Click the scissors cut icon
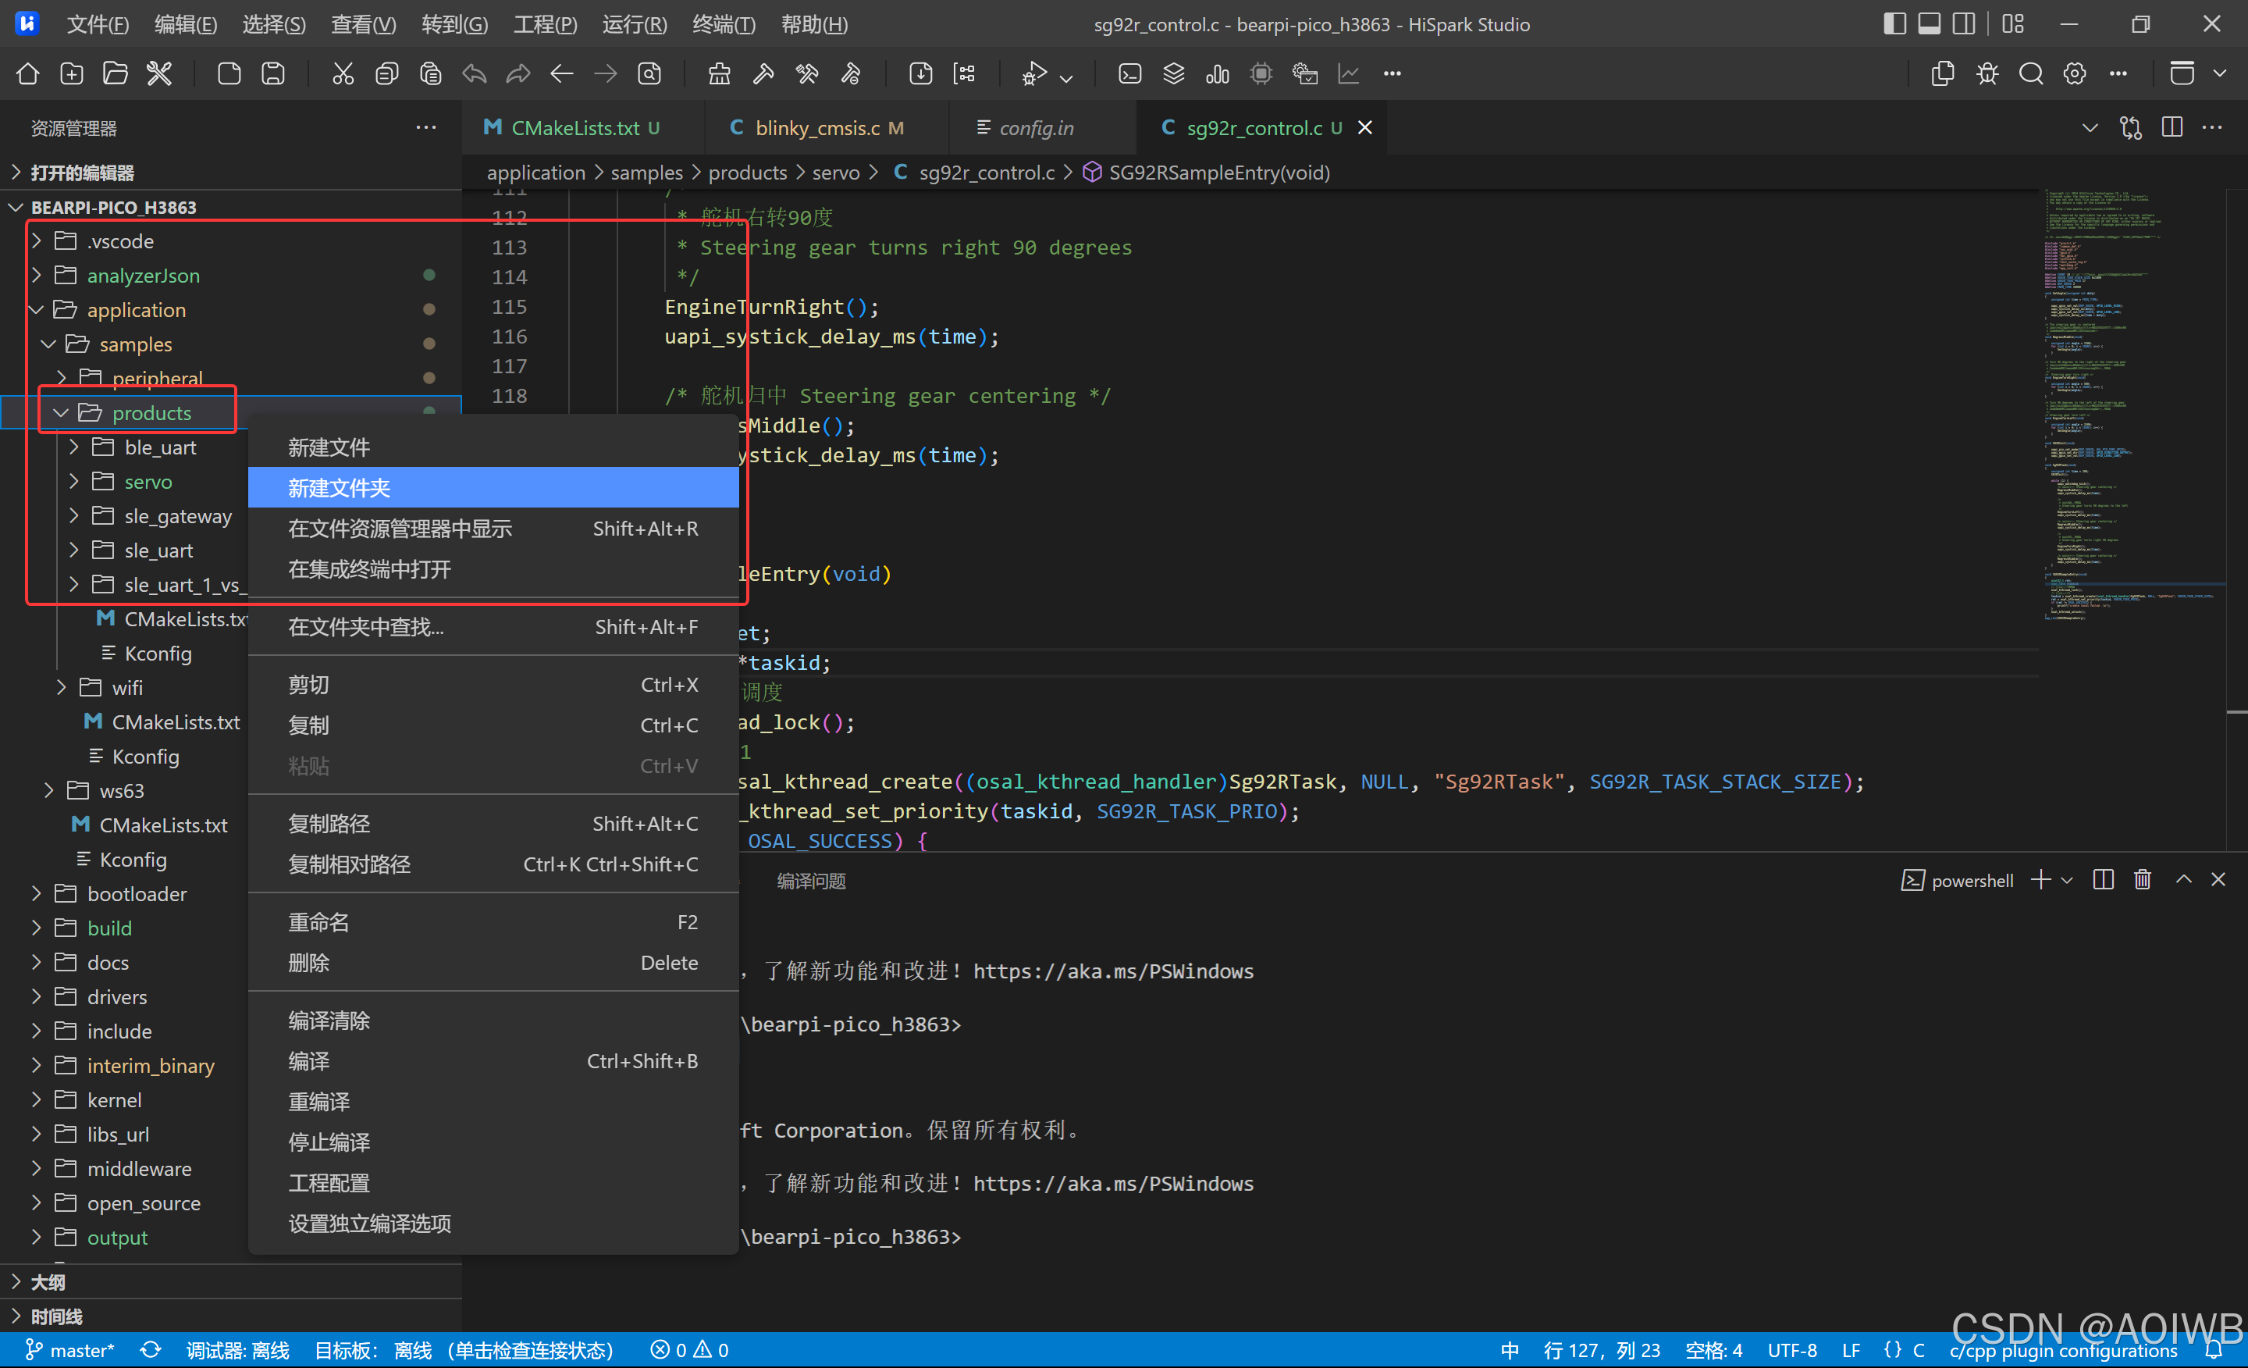Screen dimensions: 2248x1368 tap(342, 74)
